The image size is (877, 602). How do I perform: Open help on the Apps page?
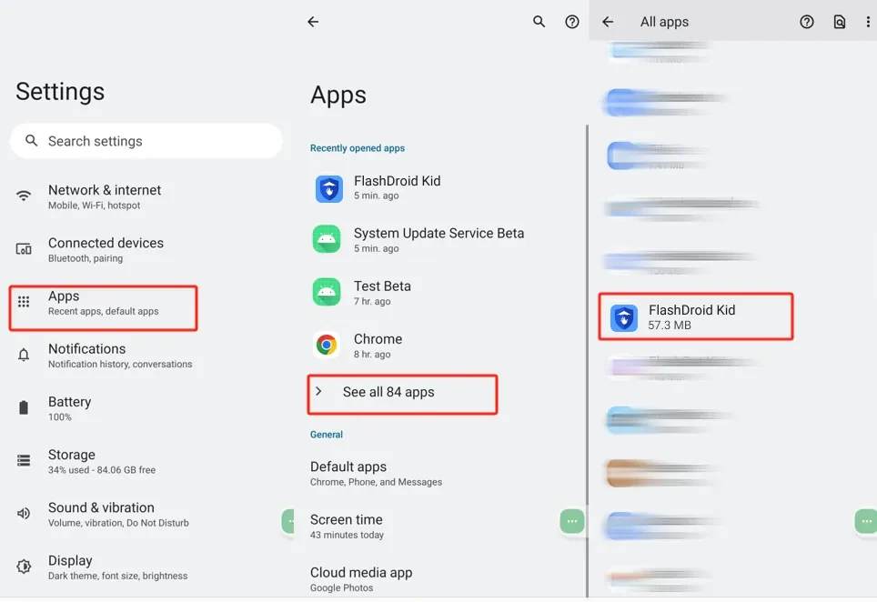pos(571,22)
